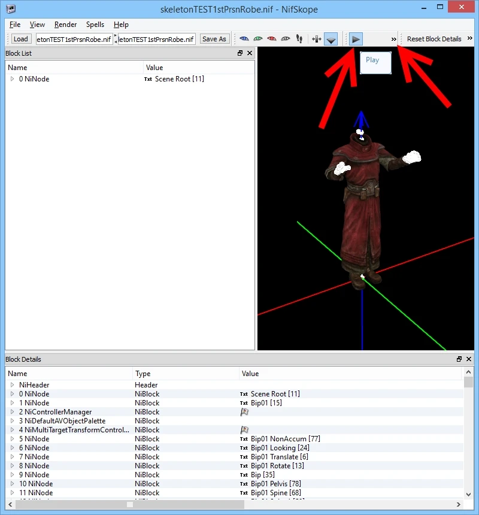Viewport: 479px width, 515px height.
Task: Click the Save As button
Action: point(214,39)
